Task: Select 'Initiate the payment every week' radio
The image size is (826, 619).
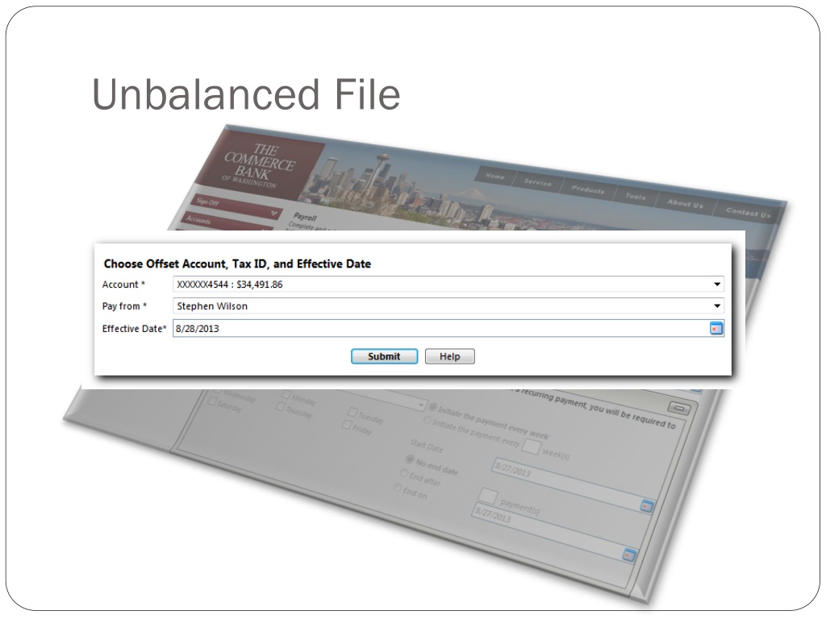Action: (x=433, y=407)
